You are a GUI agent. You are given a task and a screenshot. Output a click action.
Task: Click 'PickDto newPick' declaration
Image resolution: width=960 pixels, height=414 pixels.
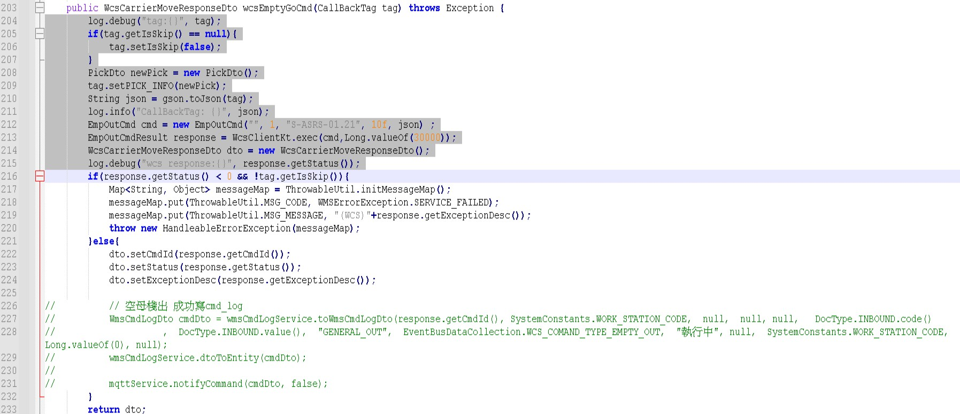[x=128, y=73]
